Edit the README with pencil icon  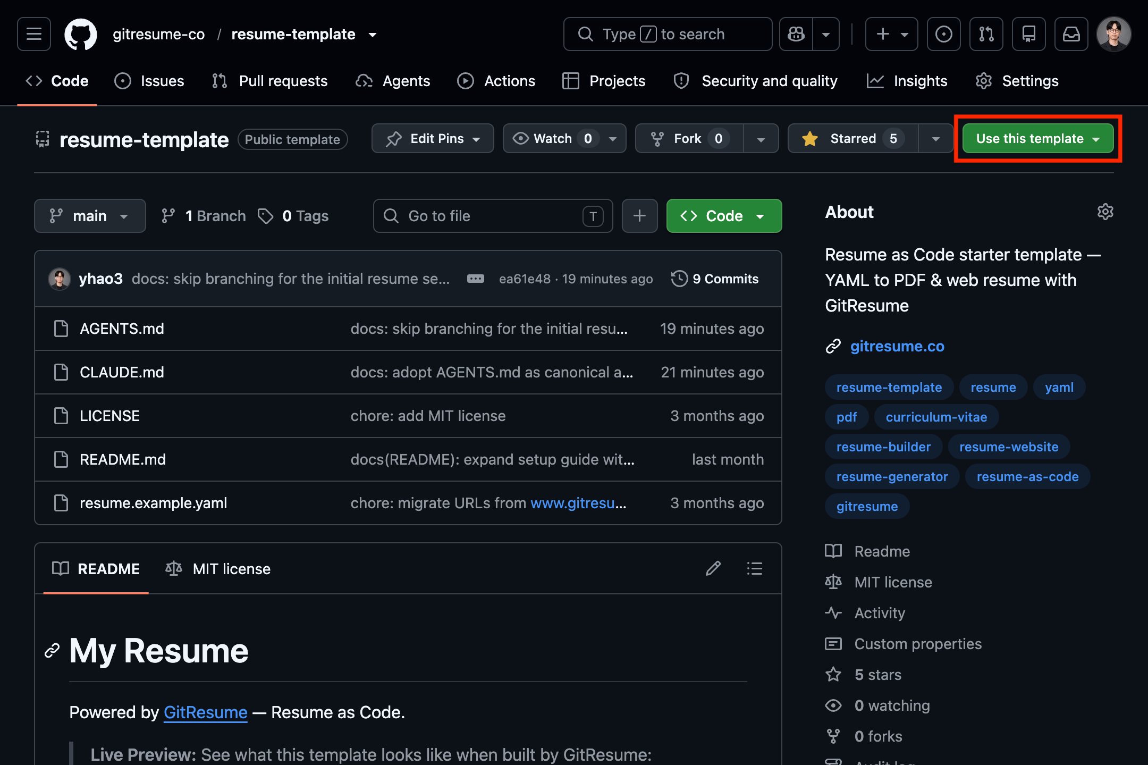coord(713,568)
